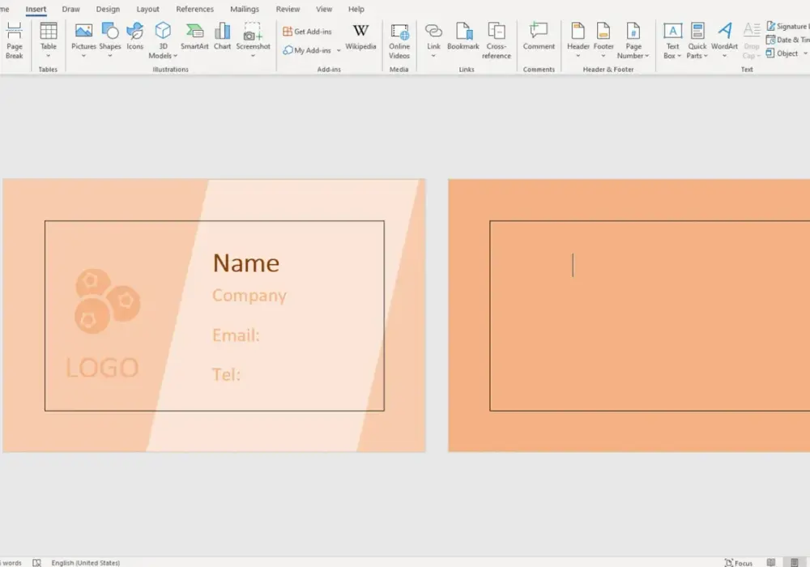The width and height of the screenshot is (810, 567).
Task: Click the 3D Models icon
Action: point(163,31)
